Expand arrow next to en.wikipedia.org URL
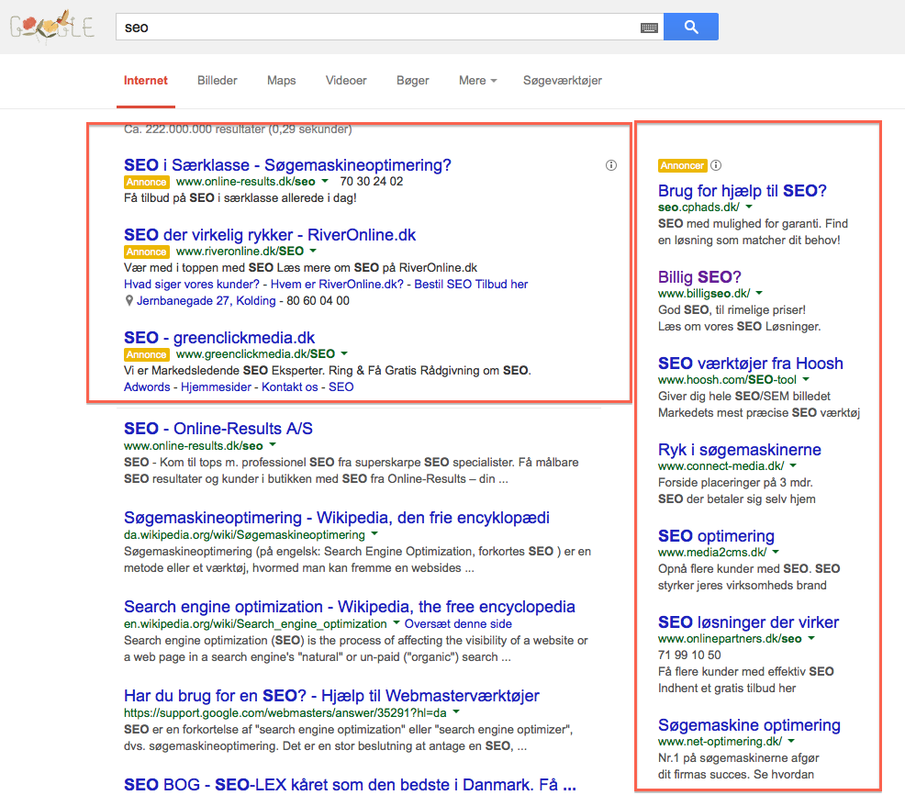 [396, 623]
